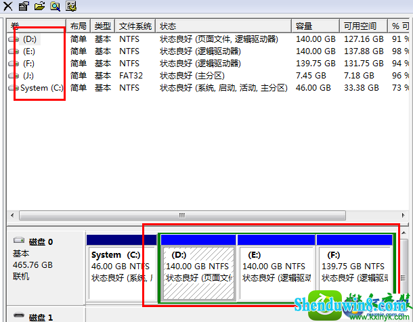Click the 7.45 GB capacity cell
The width and height of the screenshot is (413, 322).
311,76
